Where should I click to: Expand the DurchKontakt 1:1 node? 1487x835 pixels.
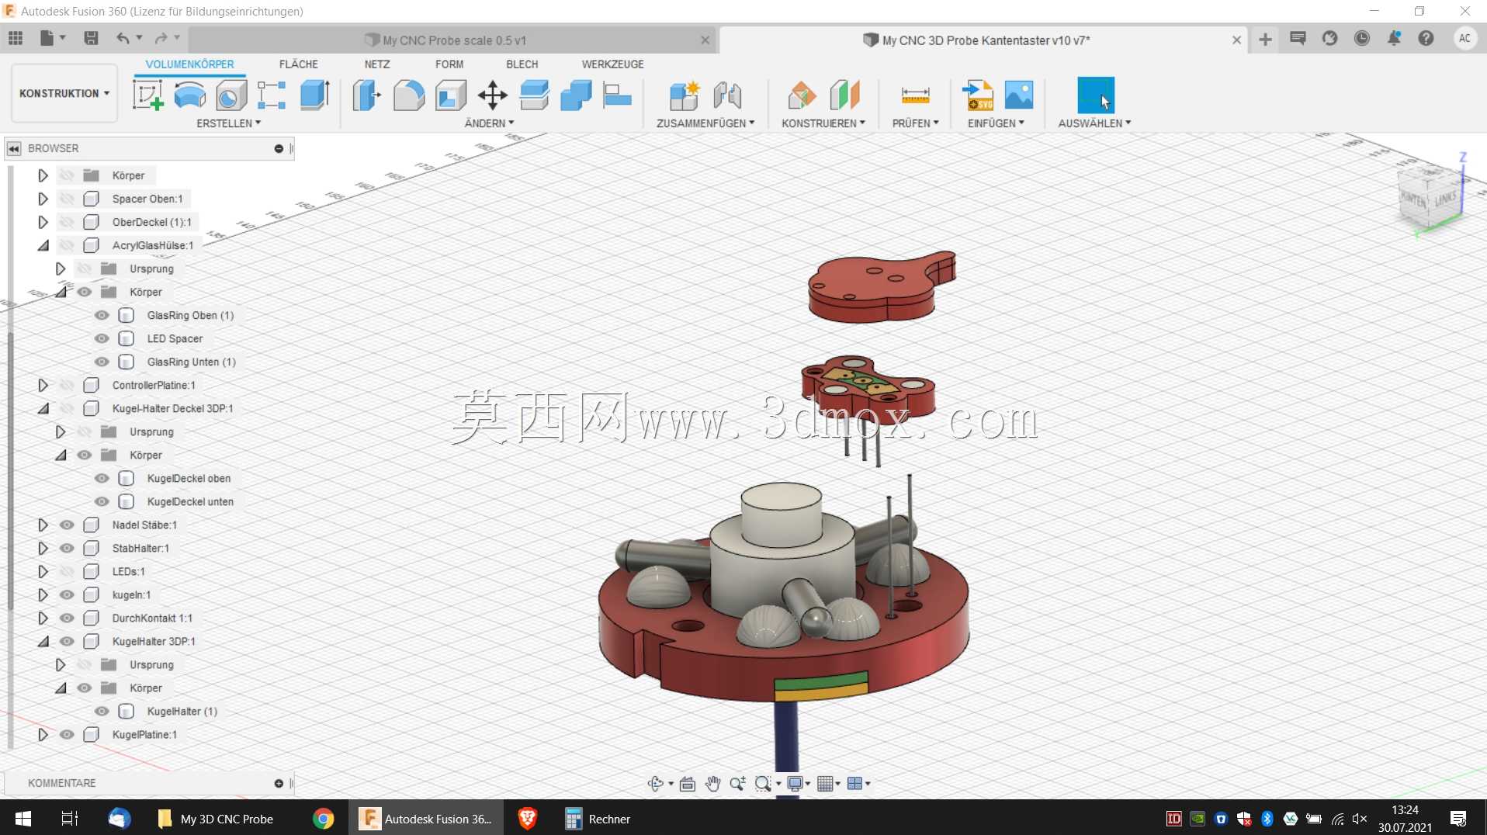pyautogui.click(x=43, y=618)
